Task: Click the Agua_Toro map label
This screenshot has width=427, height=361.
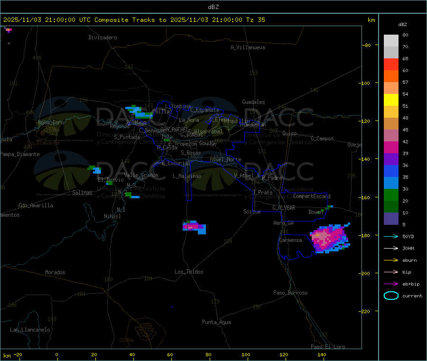Action: click(x=51, y=122)
